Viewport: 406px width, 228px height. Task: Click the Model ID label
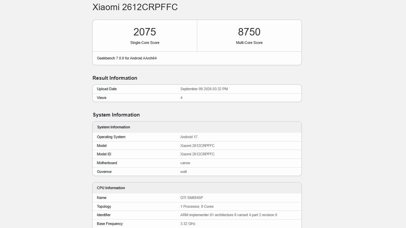[104, 154]
